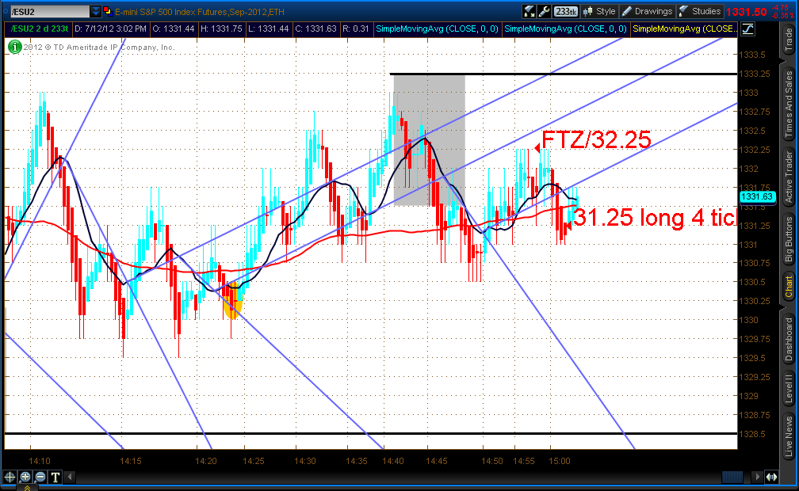Image resolution: width=799 pixels, height=491 pixels.
Task: Click the gray shaded rectangle drawing
Action: click(429, 140)
